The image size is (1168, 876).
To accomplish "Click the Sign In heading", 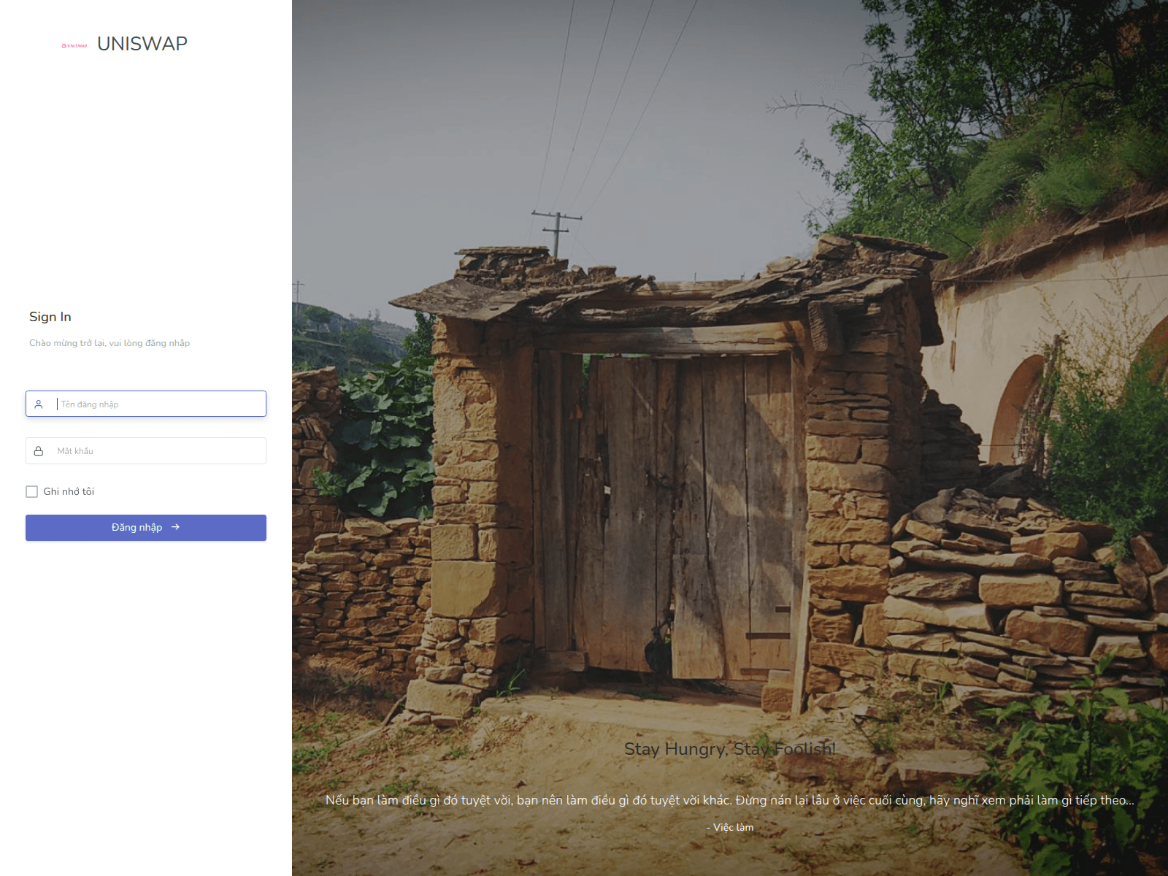I will click(50, 317).
